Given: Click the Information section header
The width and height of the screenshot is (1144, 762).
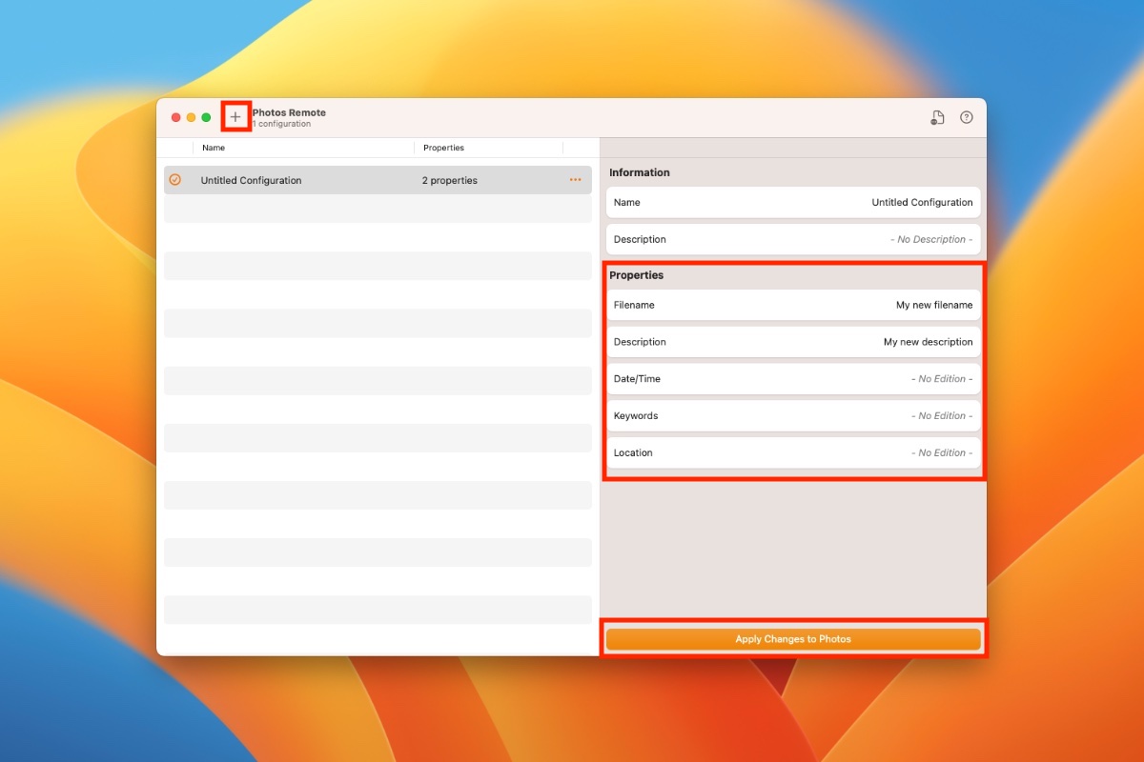Looking at the screenshot, I should tap(640, 172).
